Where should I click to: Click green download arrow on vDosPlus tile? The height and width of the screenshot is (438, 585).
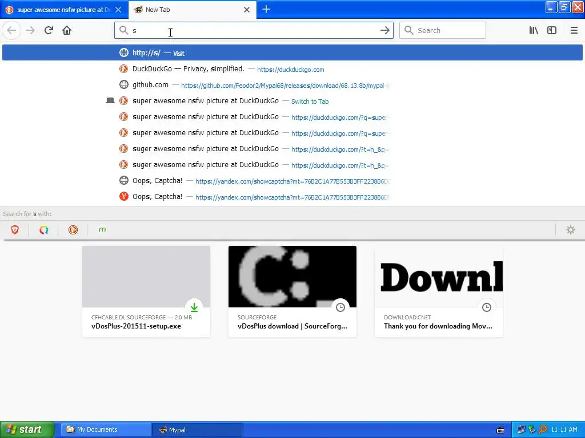[x=194, y=307]
